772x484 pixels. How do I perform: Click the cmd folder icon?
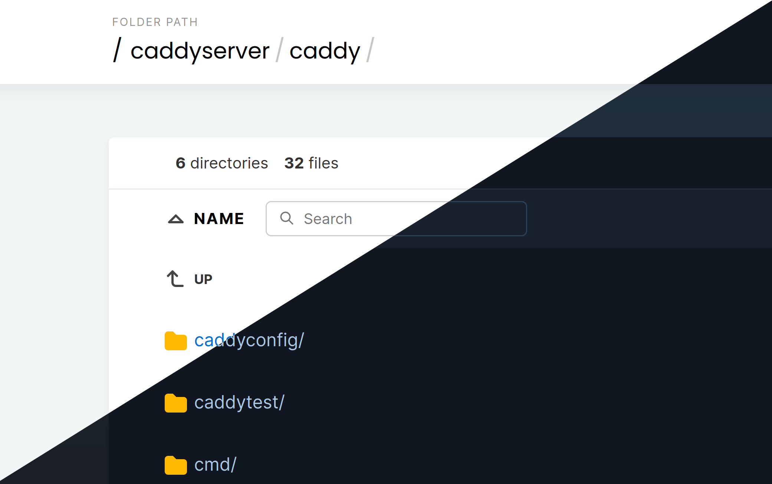175,465
